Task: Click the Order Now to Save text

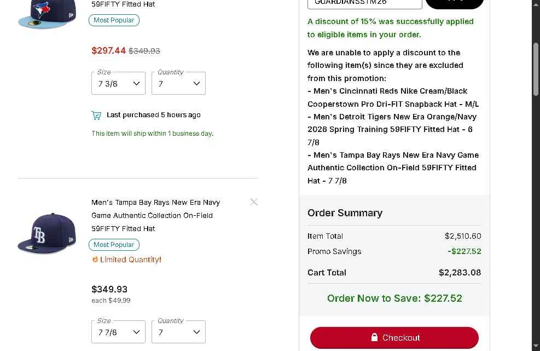Action: click(394, 298)
